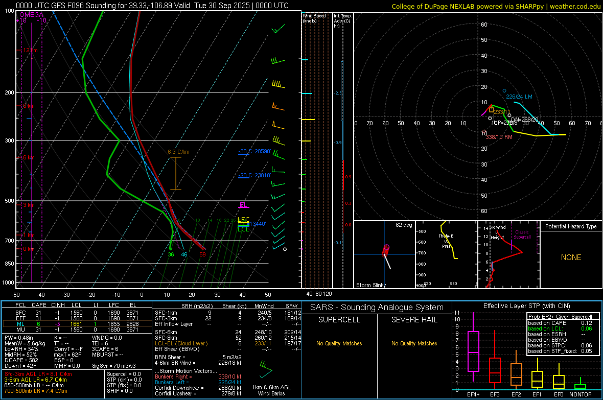603x400 pixels.
Task: Click the 338/10 RM hodograph label
Action: pos(499,137)
